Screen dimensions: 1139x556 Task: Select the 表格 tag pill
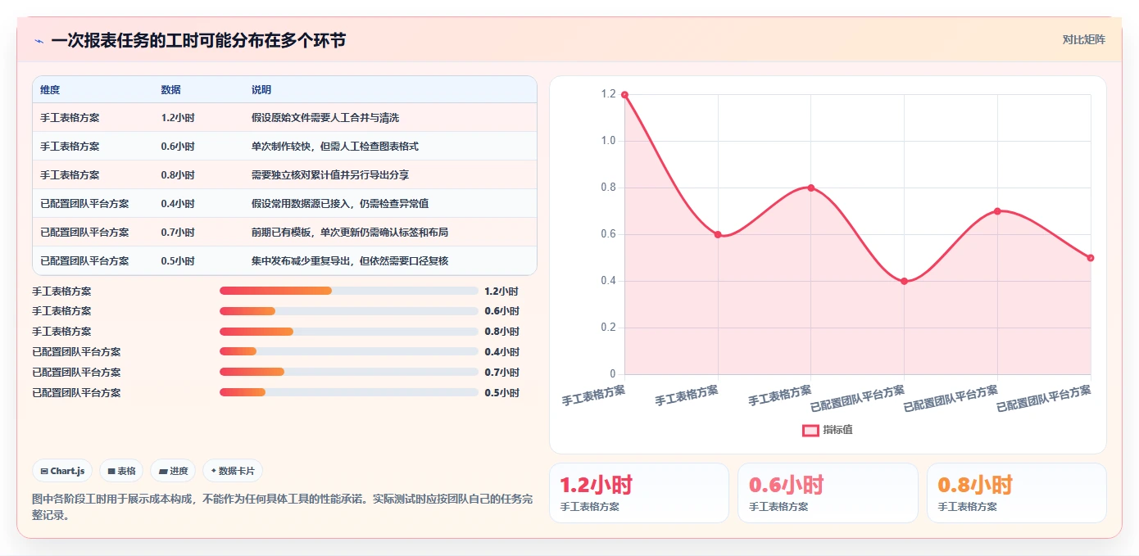[x=121, y=471]
